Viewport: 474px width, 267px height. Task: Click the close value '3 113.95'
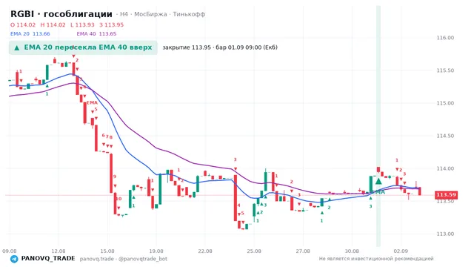[x=112, y=24]
